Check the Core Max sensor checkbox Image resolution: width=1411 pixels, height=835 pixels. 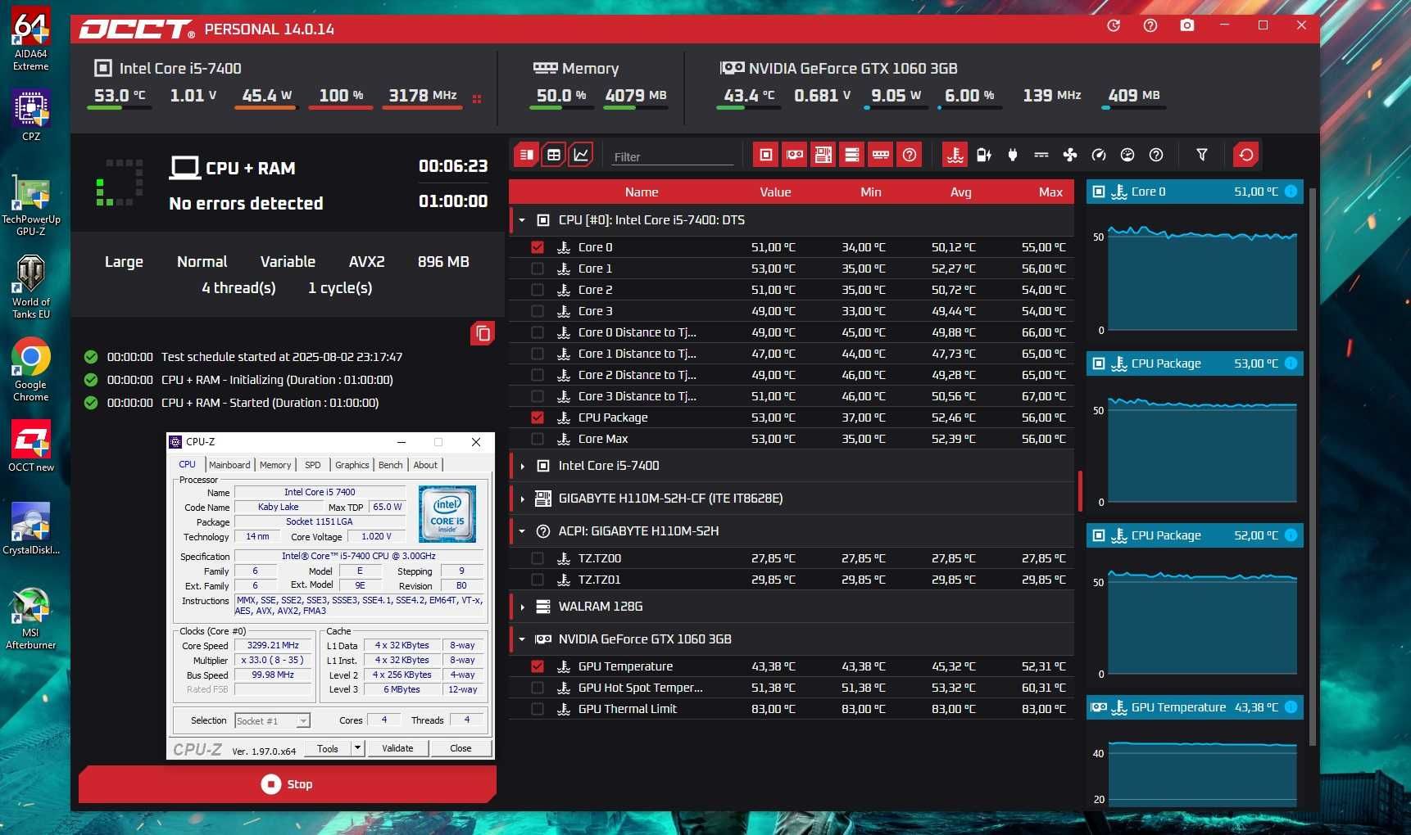click(x=538, y=439)
